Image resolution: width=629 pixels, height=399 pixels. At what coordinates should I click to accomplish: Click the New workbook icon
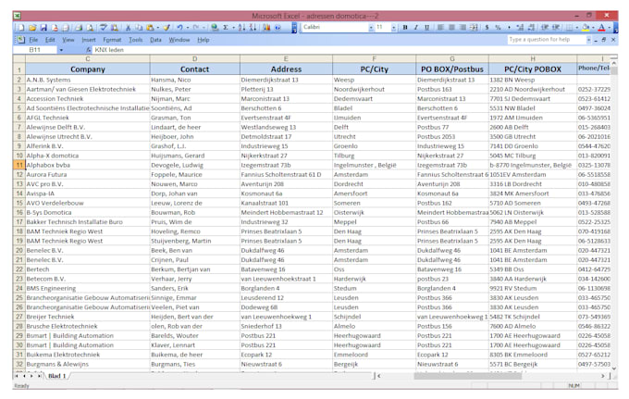click(x=20, y=28)
